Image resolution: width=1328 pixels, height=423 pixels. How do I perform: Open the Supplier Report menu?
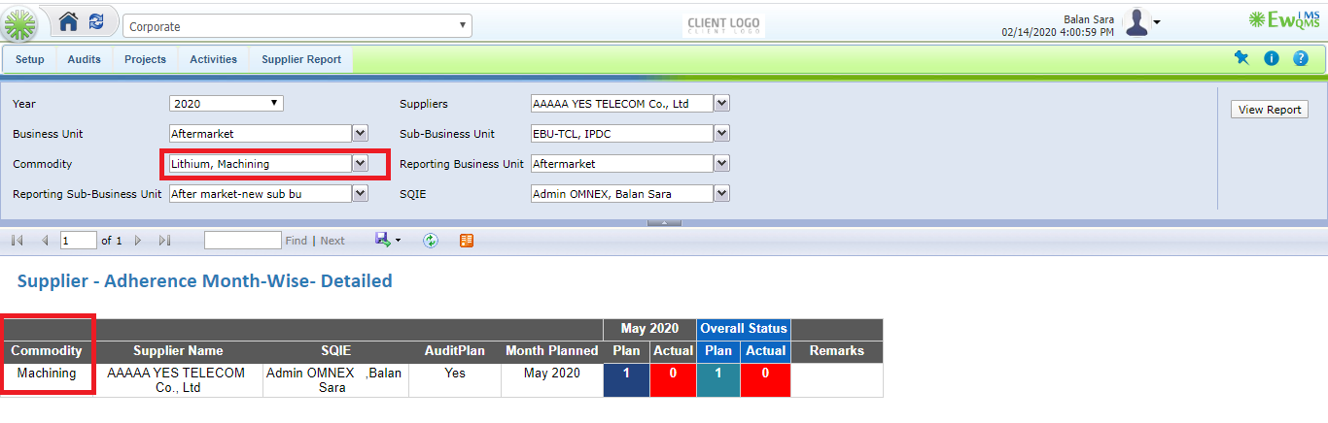click(301, 59)
